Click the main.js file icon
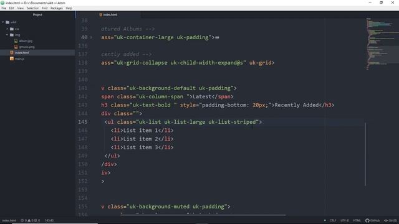This screenshot has width=399, height=224. click(x=12, y=58)
